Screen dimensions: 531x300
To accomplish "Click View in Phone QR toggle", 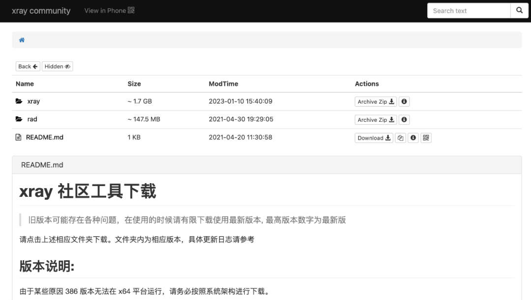I will coord(109,10).
